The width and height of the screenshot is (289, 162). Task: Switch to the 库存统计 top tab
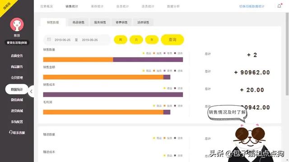(97, 6)
